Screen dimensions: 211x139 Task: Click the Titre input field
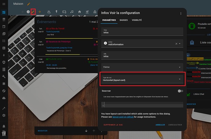(x=142, y=32)
